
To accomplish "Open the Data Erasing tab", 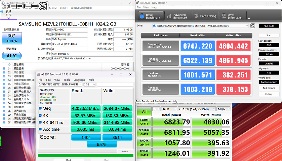I will [x=205, y=16].
